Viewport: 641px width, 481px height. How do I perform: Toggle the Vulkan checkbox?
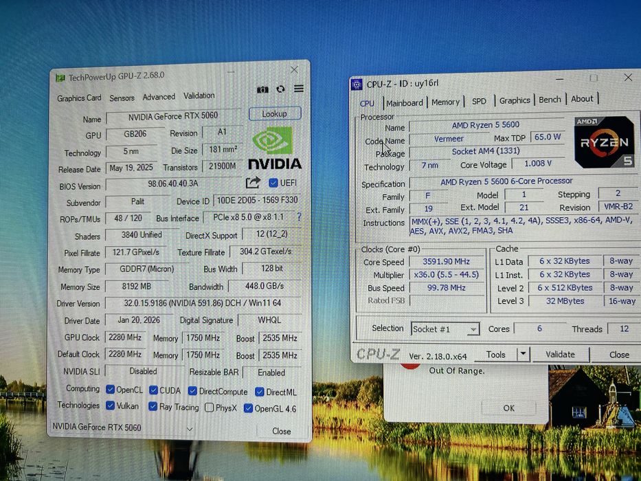110,405
